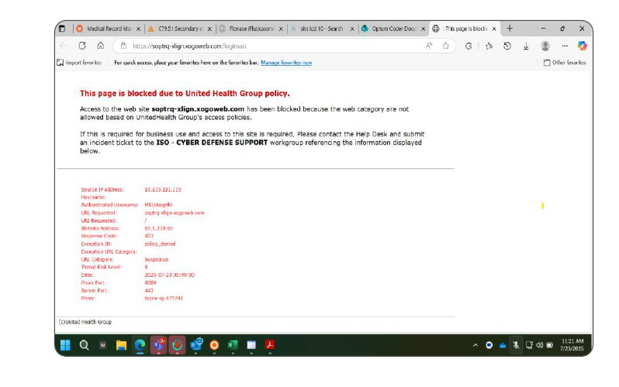This screenshot has width=619, height=387.
Task: Show hidden system tray icons chevron
Action: pos(475,345)
